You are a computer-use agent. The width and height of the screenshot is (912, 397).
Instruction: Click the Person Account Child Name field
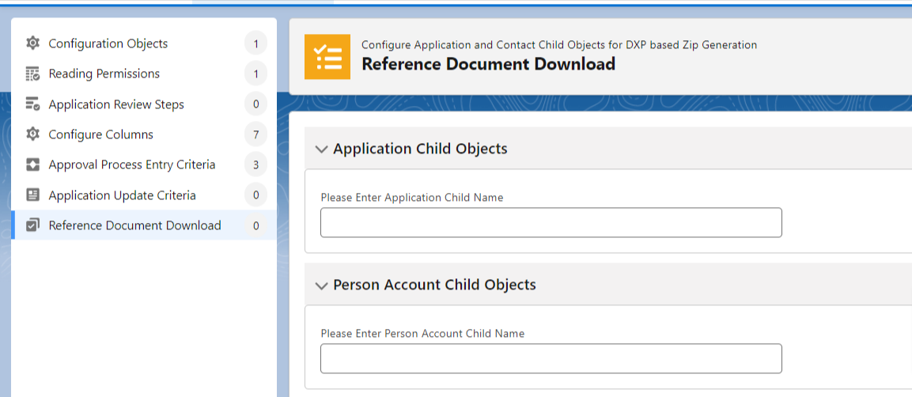551,359
